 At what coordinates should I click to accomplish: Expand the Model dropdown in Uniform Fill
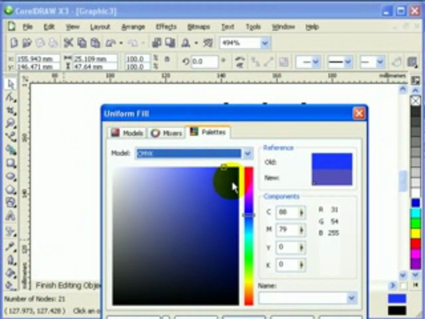(247, 154)
